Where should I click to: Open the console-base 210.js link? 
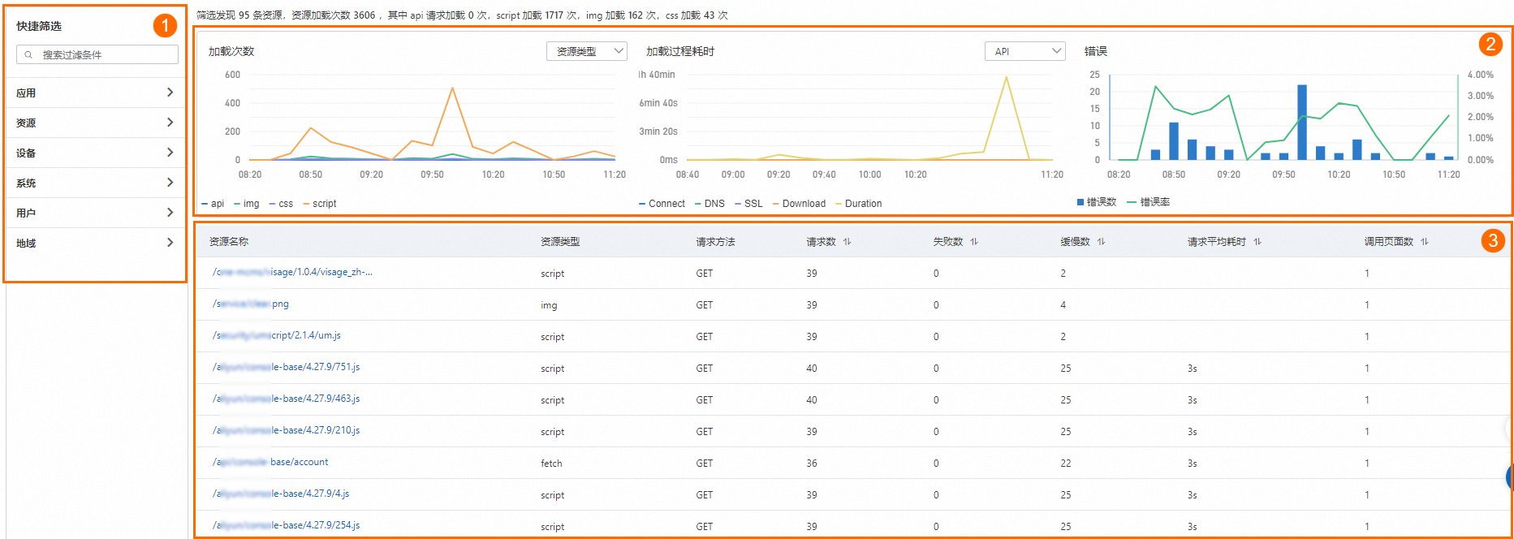point(286,430)
